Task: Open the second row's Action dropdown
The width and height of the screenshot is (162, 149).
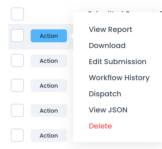Action: (49, 61)
